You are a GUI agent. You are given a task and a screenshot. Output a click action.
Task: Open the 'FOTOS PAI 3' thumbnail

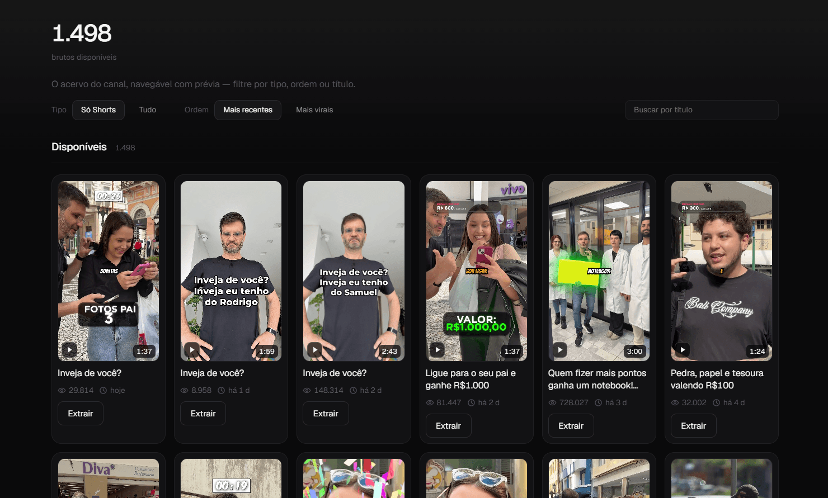click(109, 271)
